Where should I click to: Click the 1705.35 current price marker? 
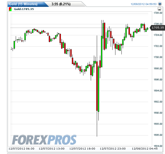[158, 28]
